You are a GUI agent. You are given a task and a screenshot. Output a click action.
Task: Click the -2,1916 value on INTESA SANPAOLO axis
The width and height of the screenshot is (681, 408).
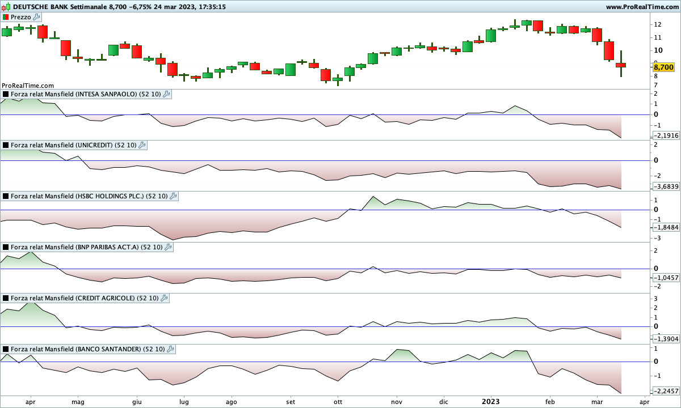666,136
